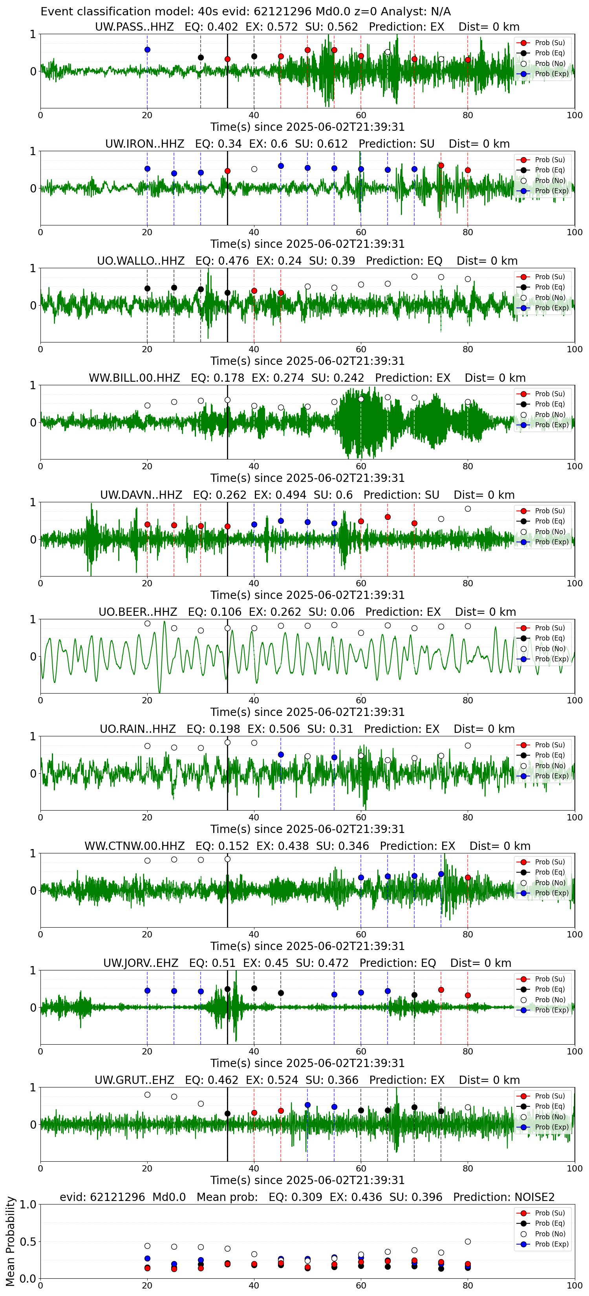Click the 100 tick label under the mean plot
This screenshot has width=589, height=1296.
click(x=574, y=1285)
